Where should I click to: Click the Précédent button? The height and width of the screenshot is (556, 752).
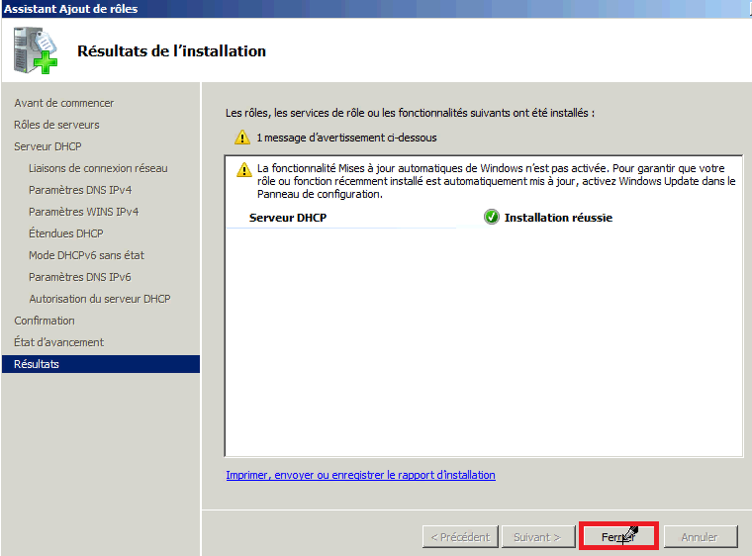[x=460, y=537]
